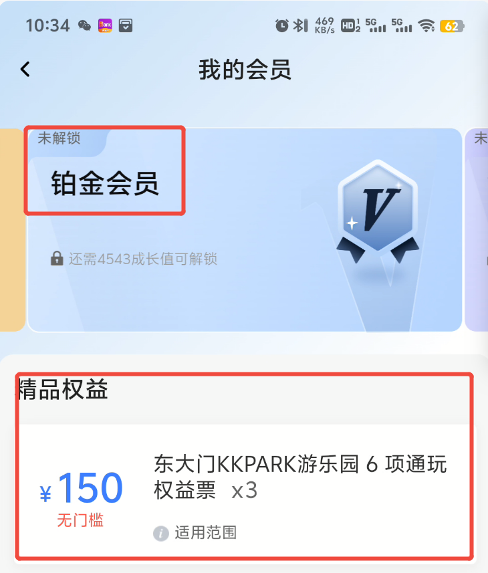Tap the 精品权益 section heading
The height and width of the screenshot is (573, 488).
tap(63, 389)
